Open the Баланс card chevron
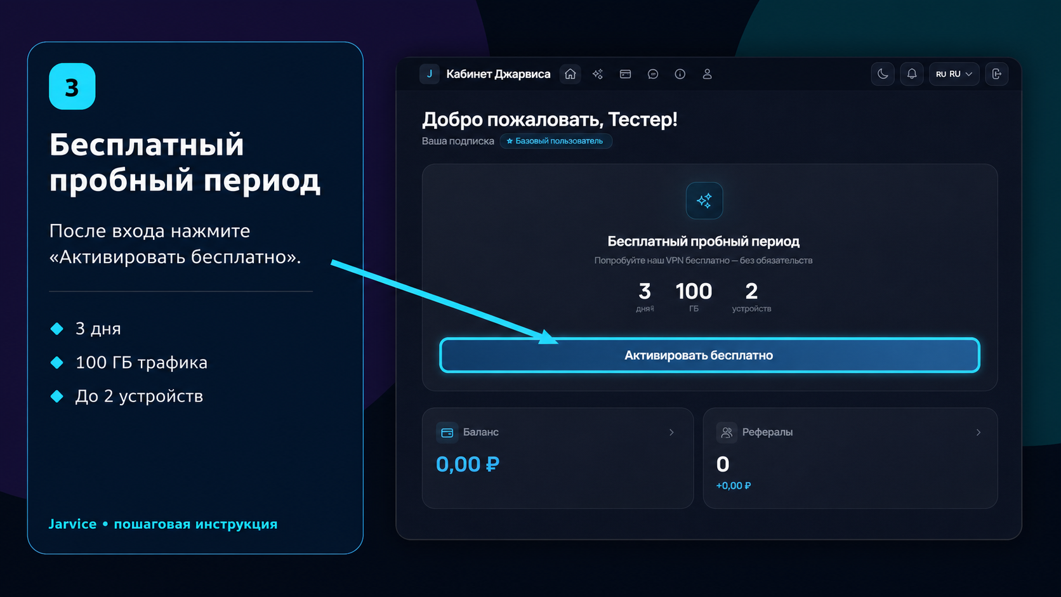 pyautogui.click(x=671, y=432)
